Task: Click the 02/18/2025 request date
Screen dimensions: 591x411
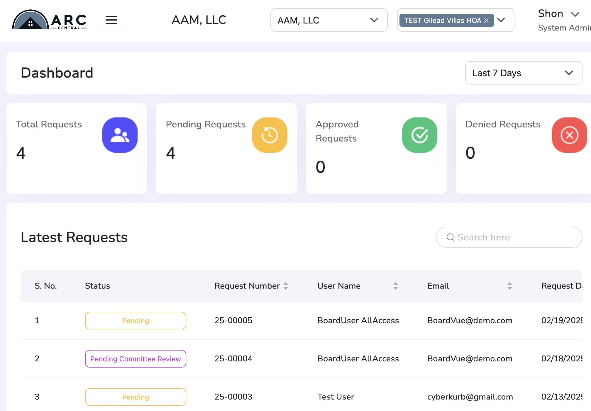Action: coord(562,359)
